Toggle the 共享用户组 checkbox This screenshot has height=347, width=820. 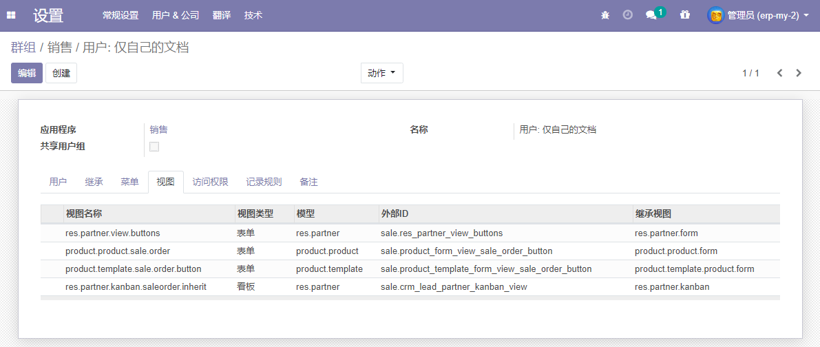tap(154, 147)
